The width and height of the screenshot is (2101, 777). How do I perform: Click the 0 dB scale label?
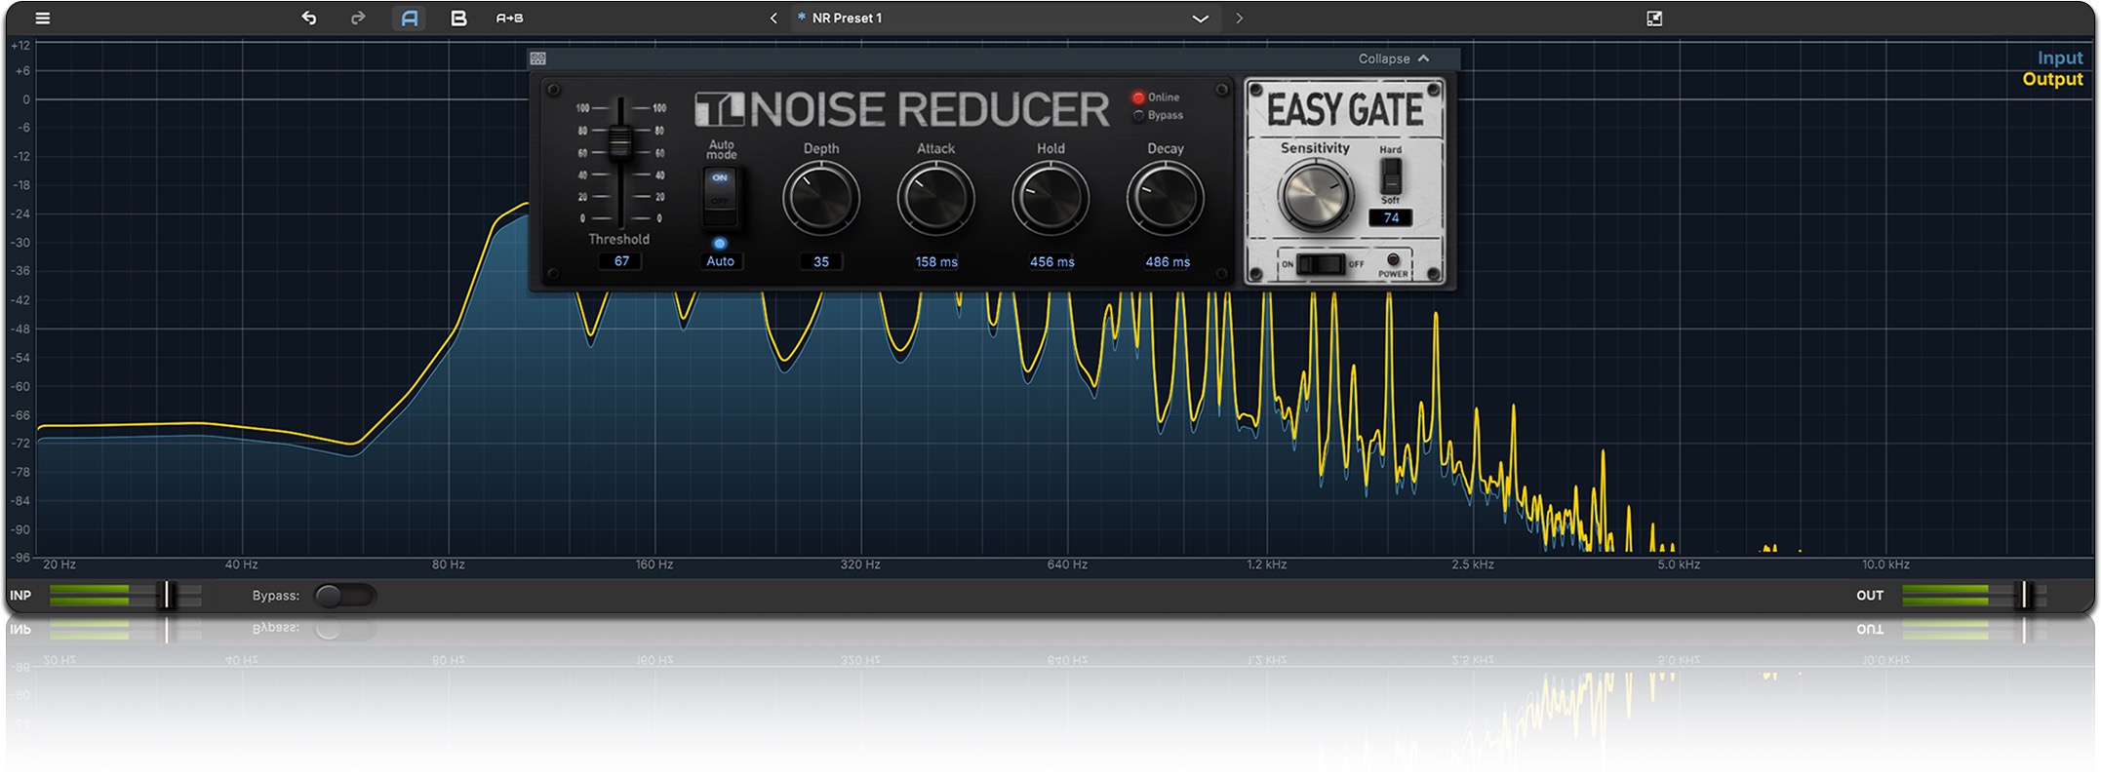[26, 99]
